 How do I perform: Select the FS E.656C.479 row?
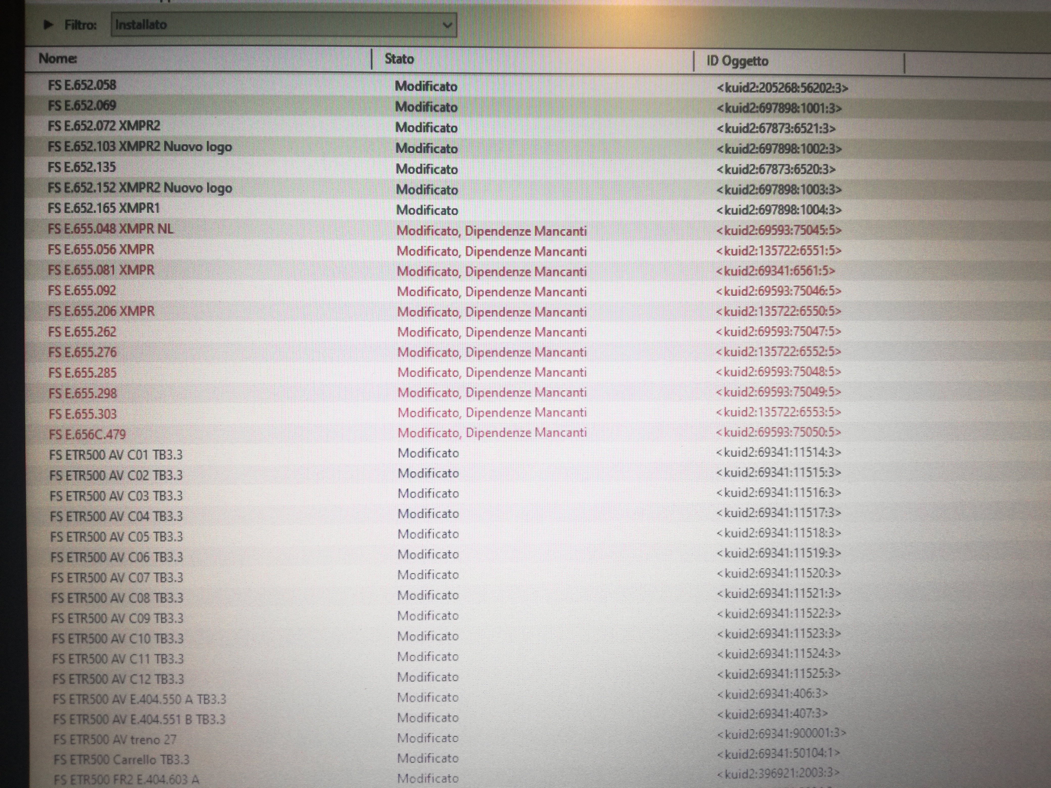(87, 434)
